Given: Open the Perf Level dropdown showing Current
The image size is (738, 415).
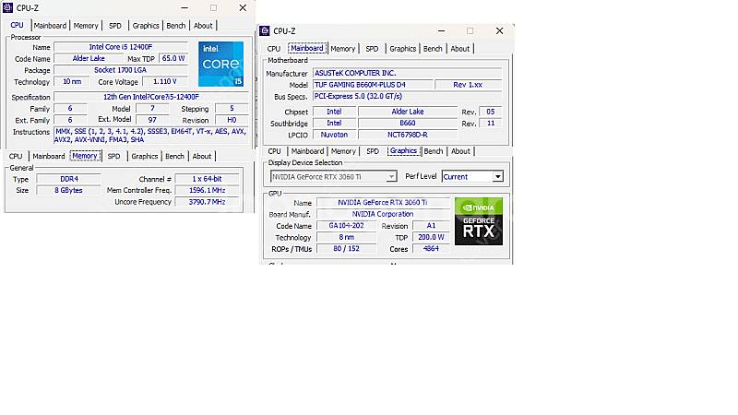Looking at the screenshot, I should coord(472,176).
